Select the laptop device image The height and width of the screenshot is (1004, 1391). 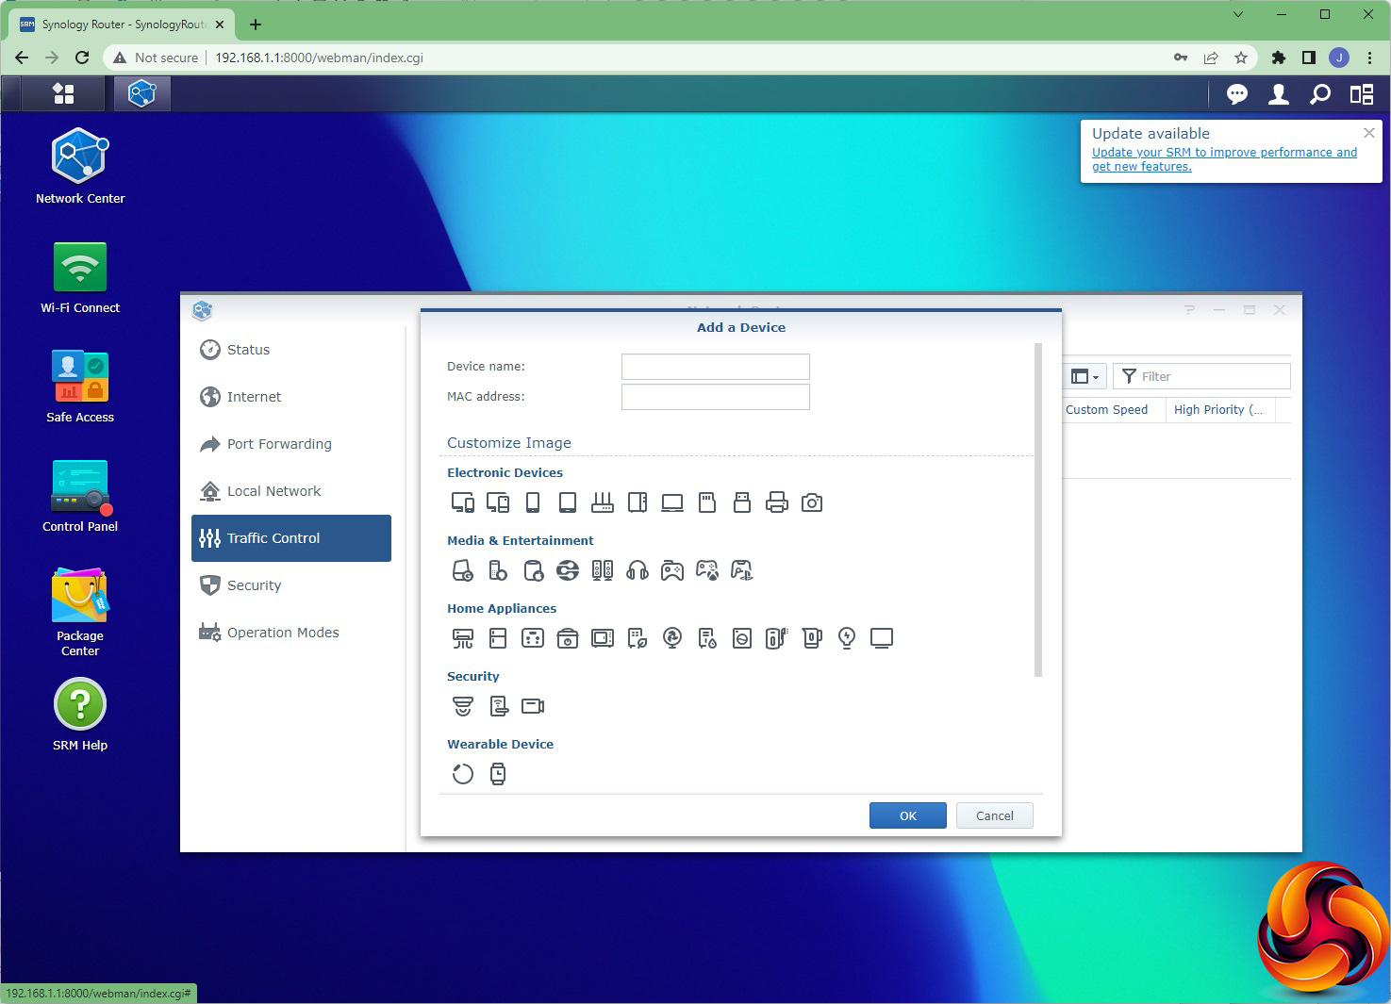[x=672, y=502]
